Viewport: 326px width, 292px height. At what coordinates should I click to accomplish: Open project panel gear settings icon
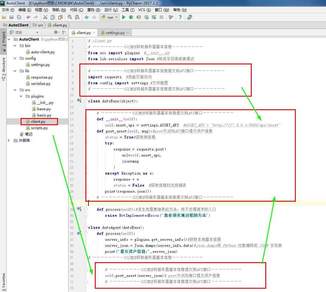56,32
